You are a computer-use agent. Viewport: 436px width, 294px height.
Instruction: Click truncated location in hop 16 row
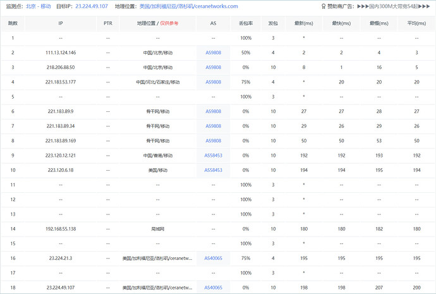tap(157, 258)
